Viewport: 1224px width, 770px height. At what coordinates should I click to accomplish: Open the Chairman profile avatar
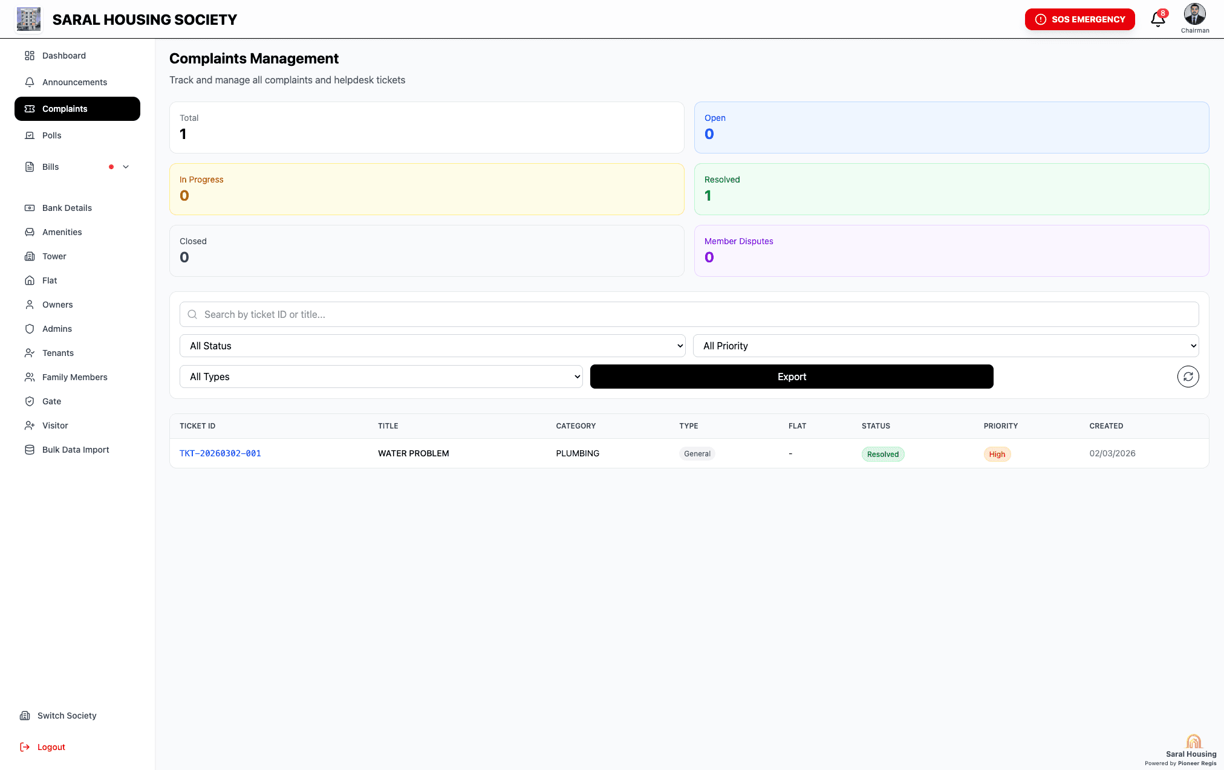[1194, 15]
